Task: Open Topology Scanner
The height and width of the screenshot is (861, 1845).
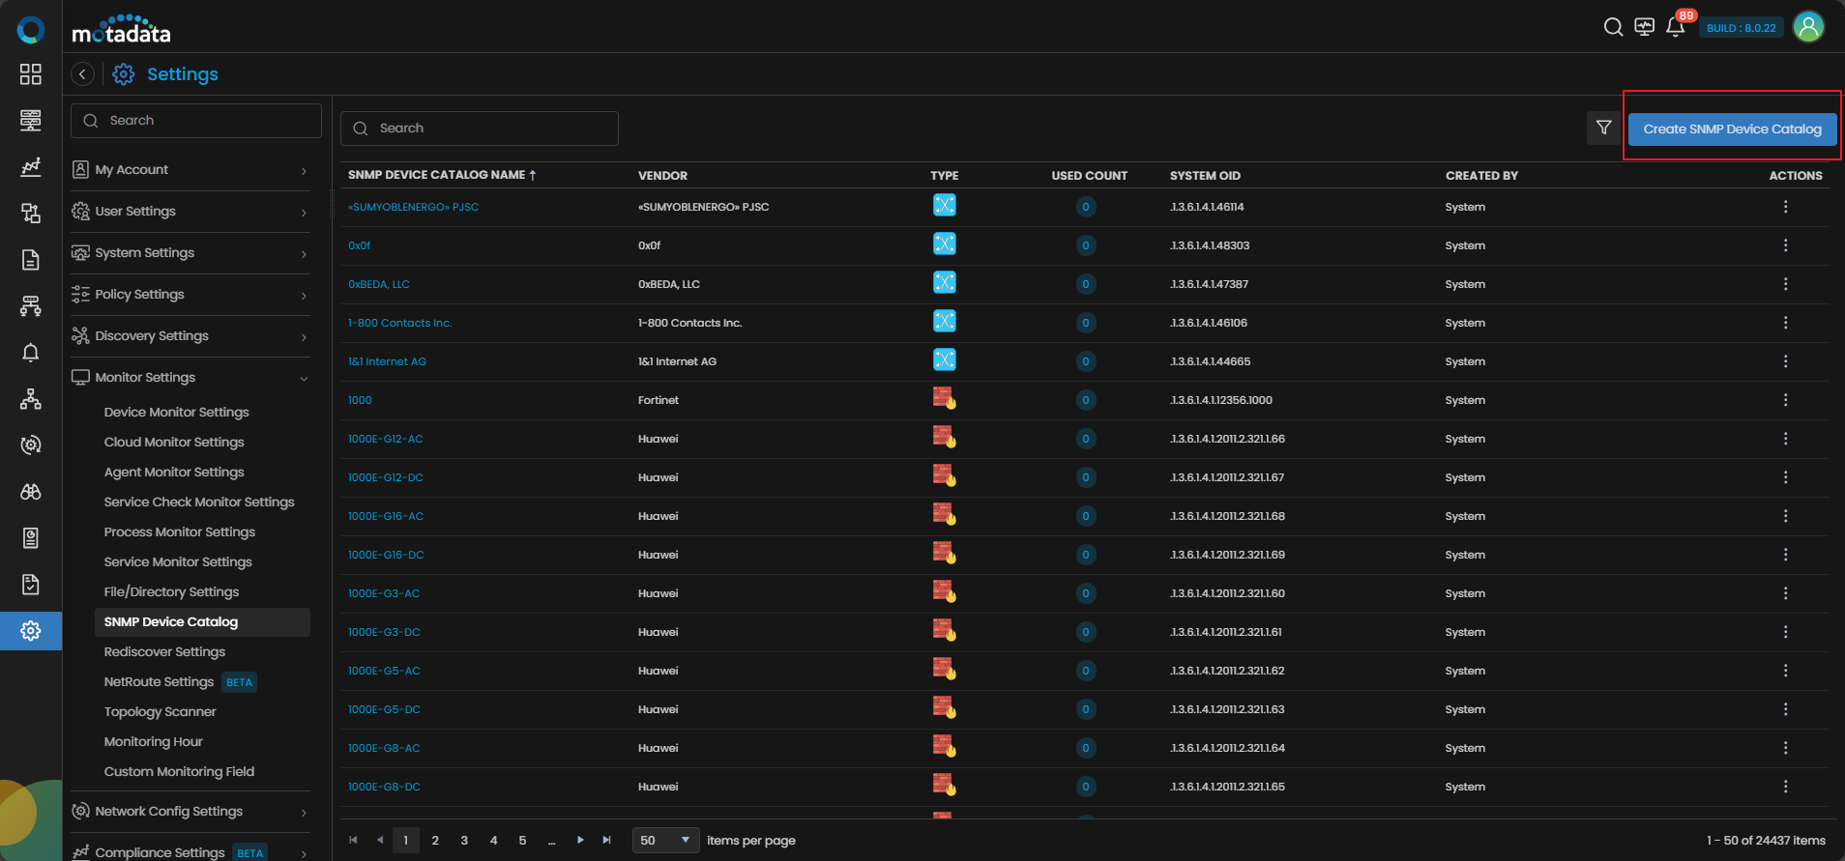Action: click(x=161, y=712)
